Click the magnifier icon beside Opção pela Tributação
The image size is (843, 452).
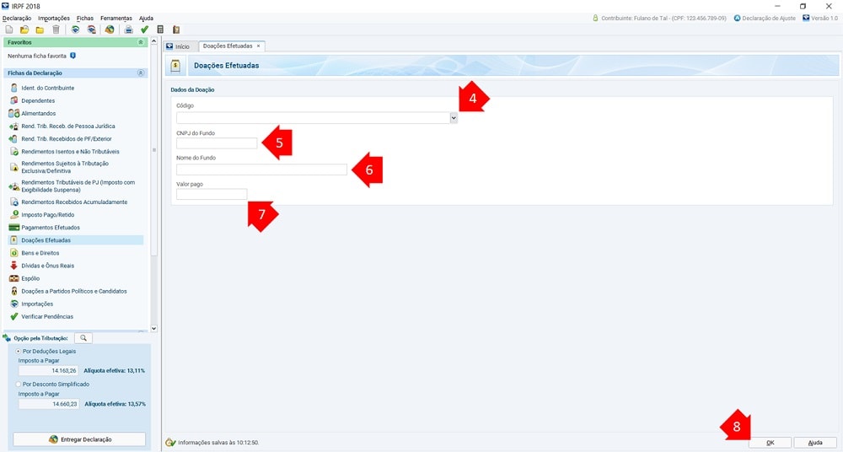(x=83, y=338)
